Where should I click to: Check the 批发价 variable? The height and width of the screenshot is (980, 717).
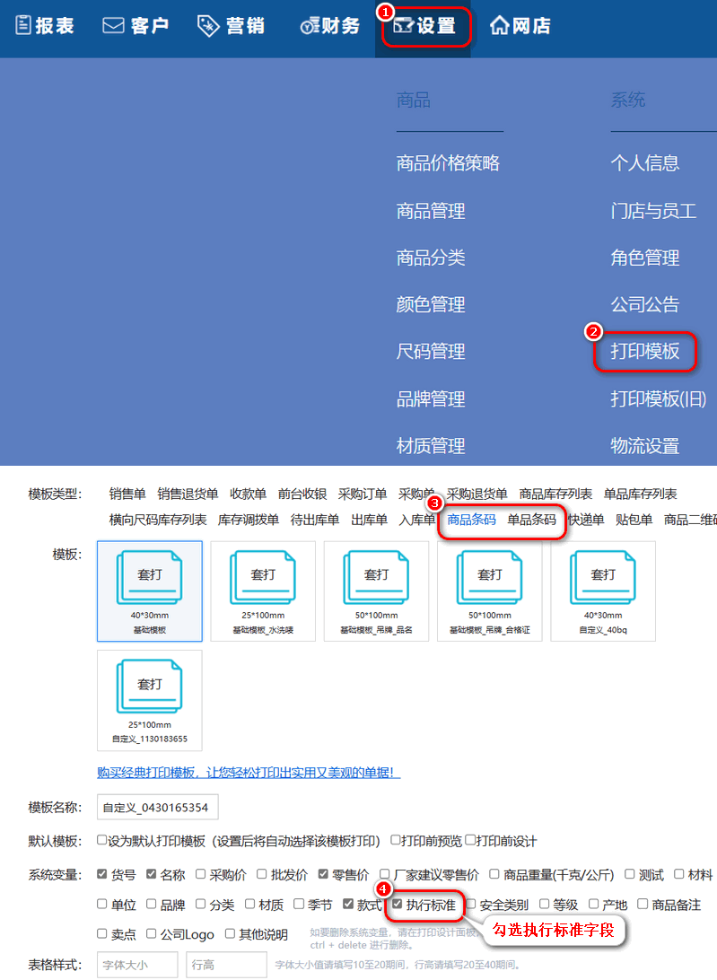coord(261,874)
